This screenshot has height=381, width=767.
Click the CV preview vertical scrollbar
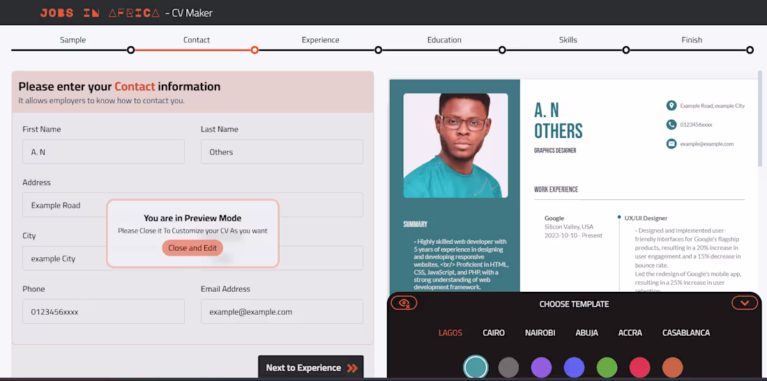click(759, 120)
